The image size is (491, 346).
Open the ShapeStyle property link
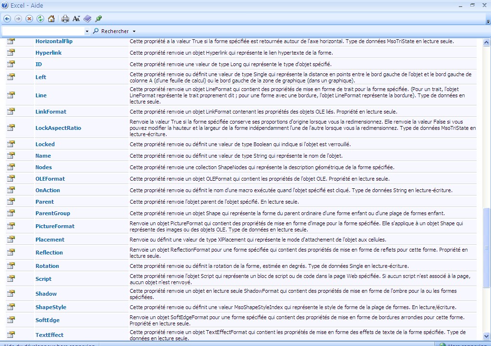tap(51, 307)
